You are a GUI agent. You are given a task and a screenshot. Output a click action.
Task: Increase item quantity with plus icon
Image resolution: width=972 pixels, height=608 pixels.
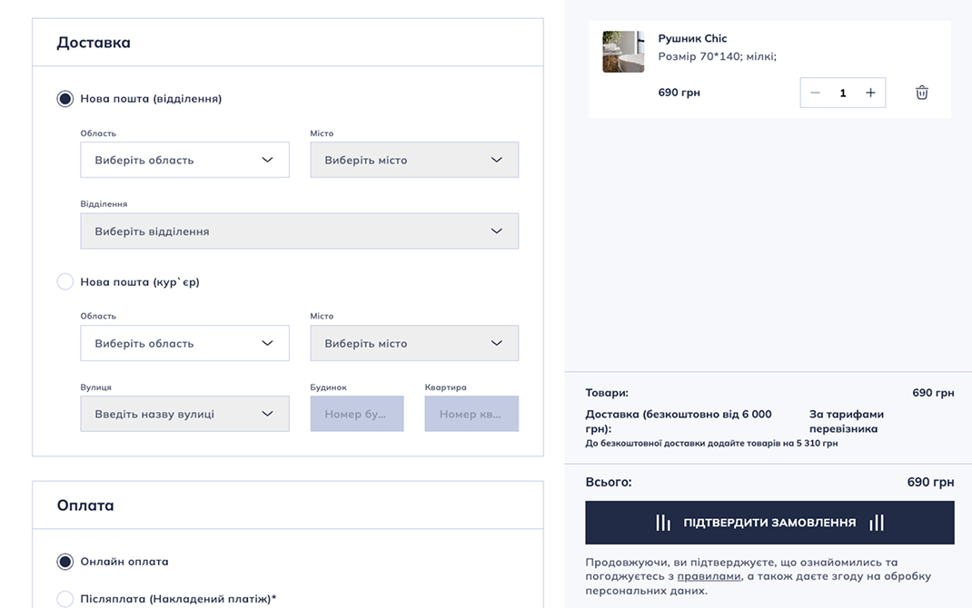point(870,93)
